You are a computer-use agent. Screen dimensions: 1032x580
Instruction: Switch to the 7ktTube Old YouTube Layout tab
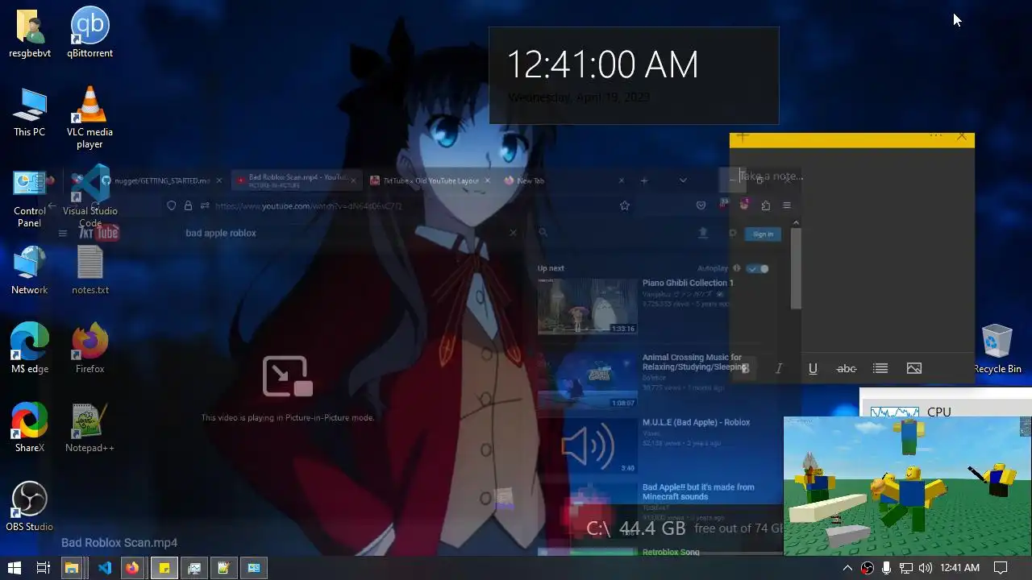(431, 180)
